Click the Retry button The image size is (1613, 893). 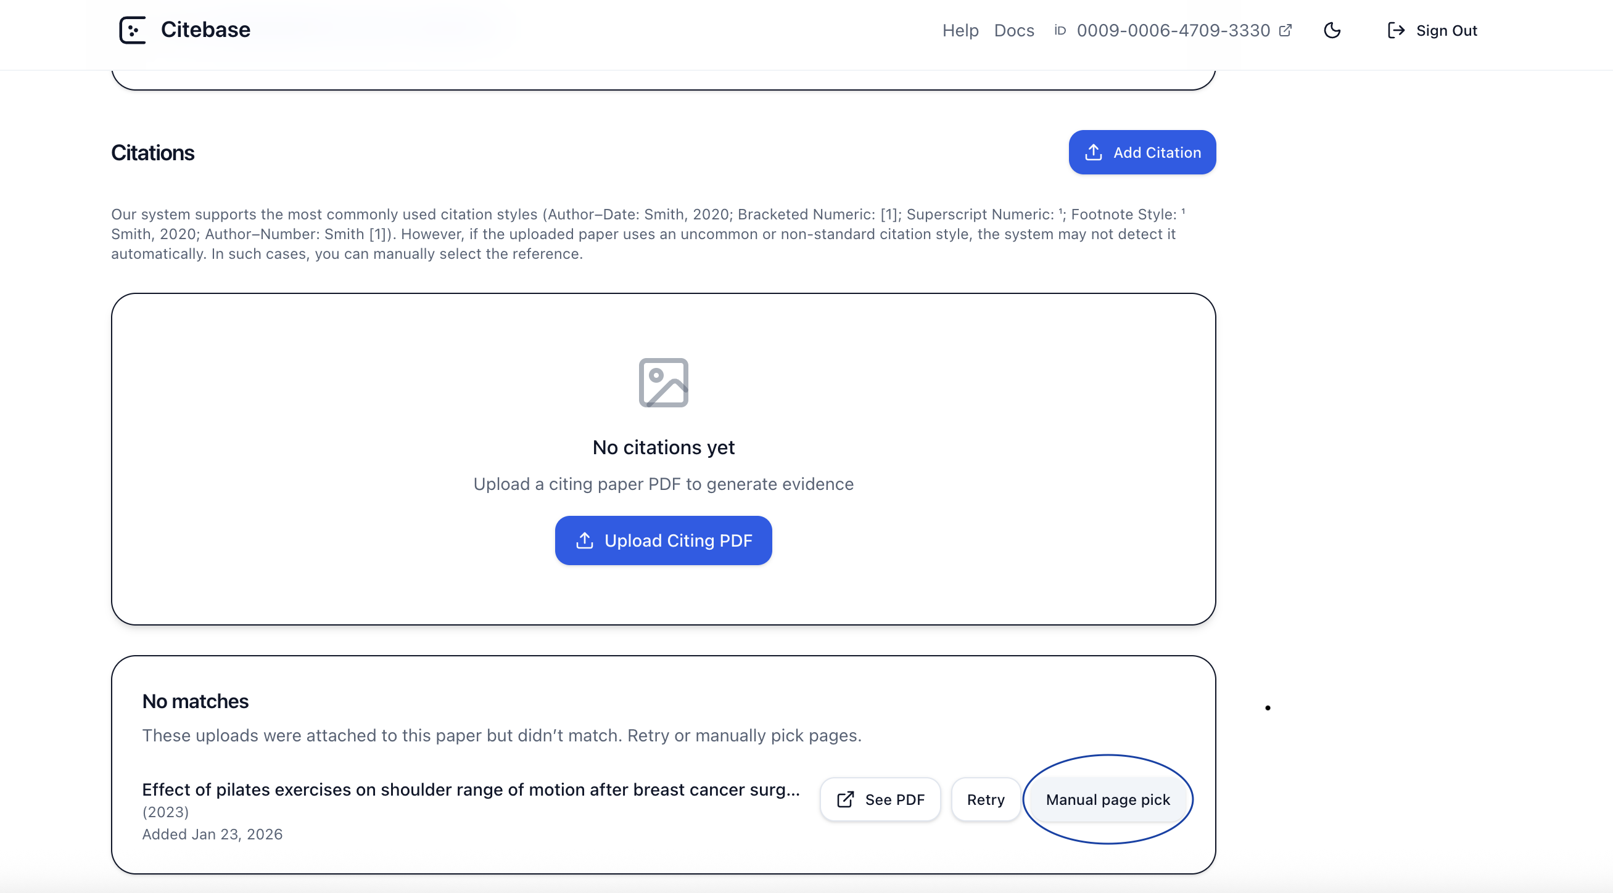[985, 799]
